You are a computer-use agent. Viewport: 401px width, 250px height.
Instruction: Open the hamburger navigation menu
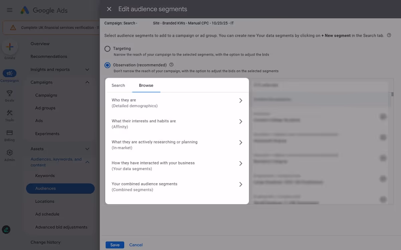pos(9,10)
